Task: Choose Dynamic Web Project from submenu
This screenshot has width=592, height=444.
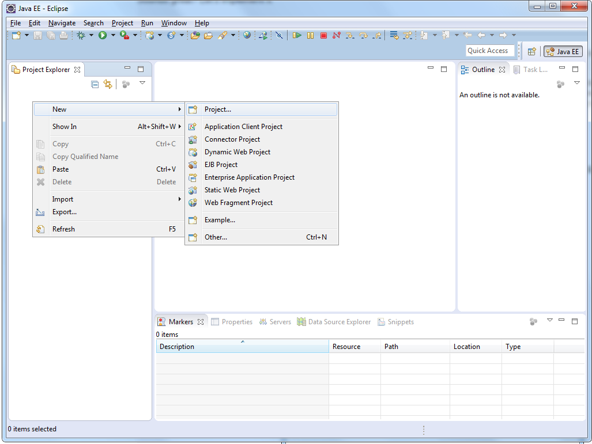Action: coord(262,152)
